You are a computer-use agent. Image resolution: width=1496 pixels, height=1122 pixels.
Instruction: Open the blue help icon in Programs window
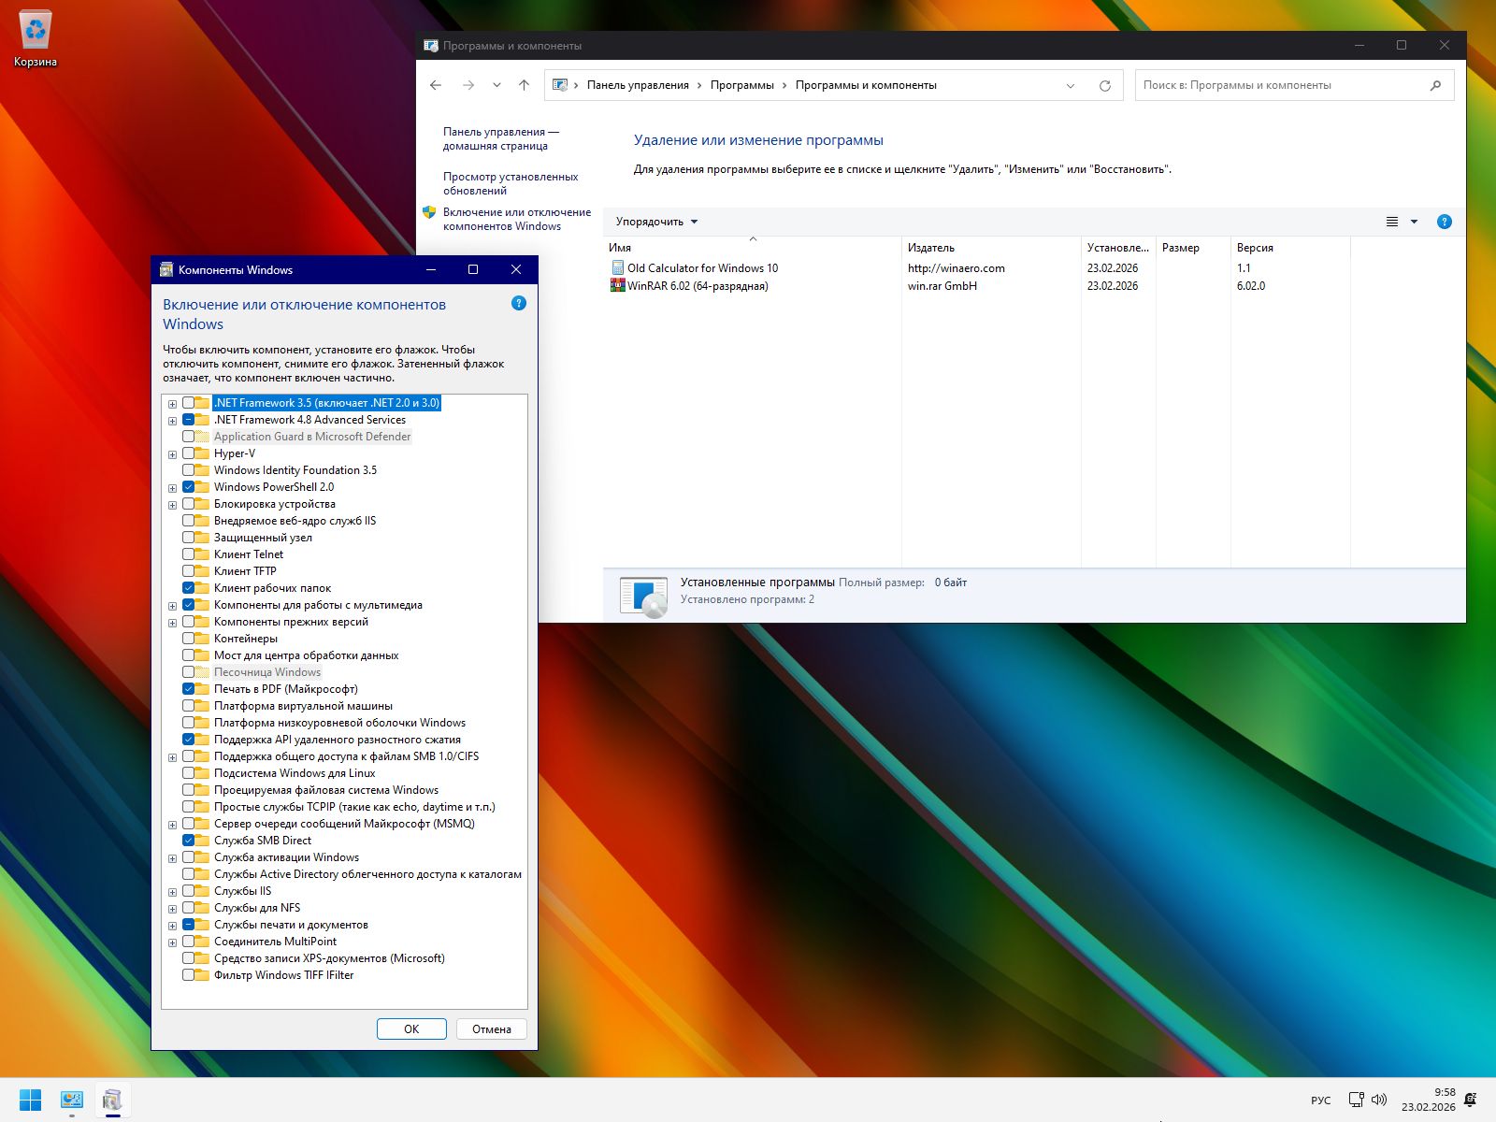coord(1444,222)
